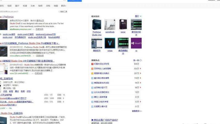
Task: Click the 评测 link in tieba result
Action: [x=29, y=91]
